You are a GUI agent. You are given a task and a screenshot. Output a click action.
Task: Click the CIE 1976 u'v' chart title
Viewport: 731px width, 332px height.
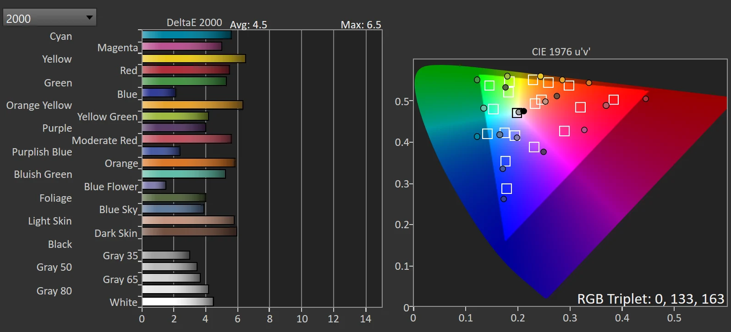click(x=561, y=52)
